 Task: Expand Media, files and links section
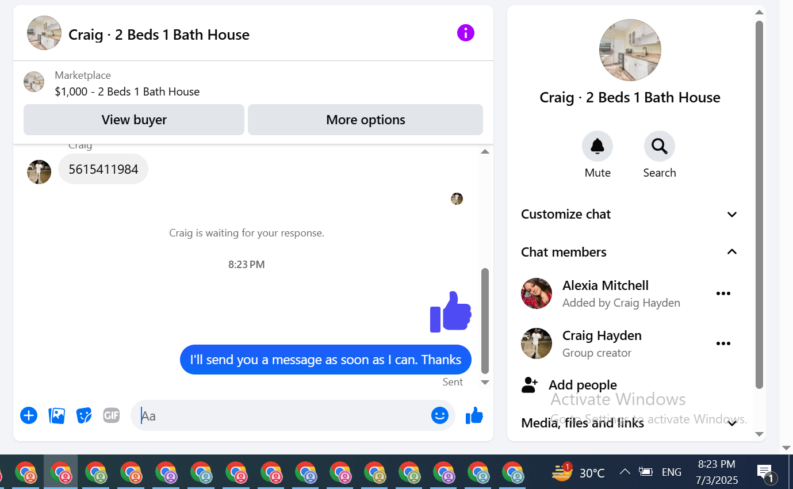[630, 423]
